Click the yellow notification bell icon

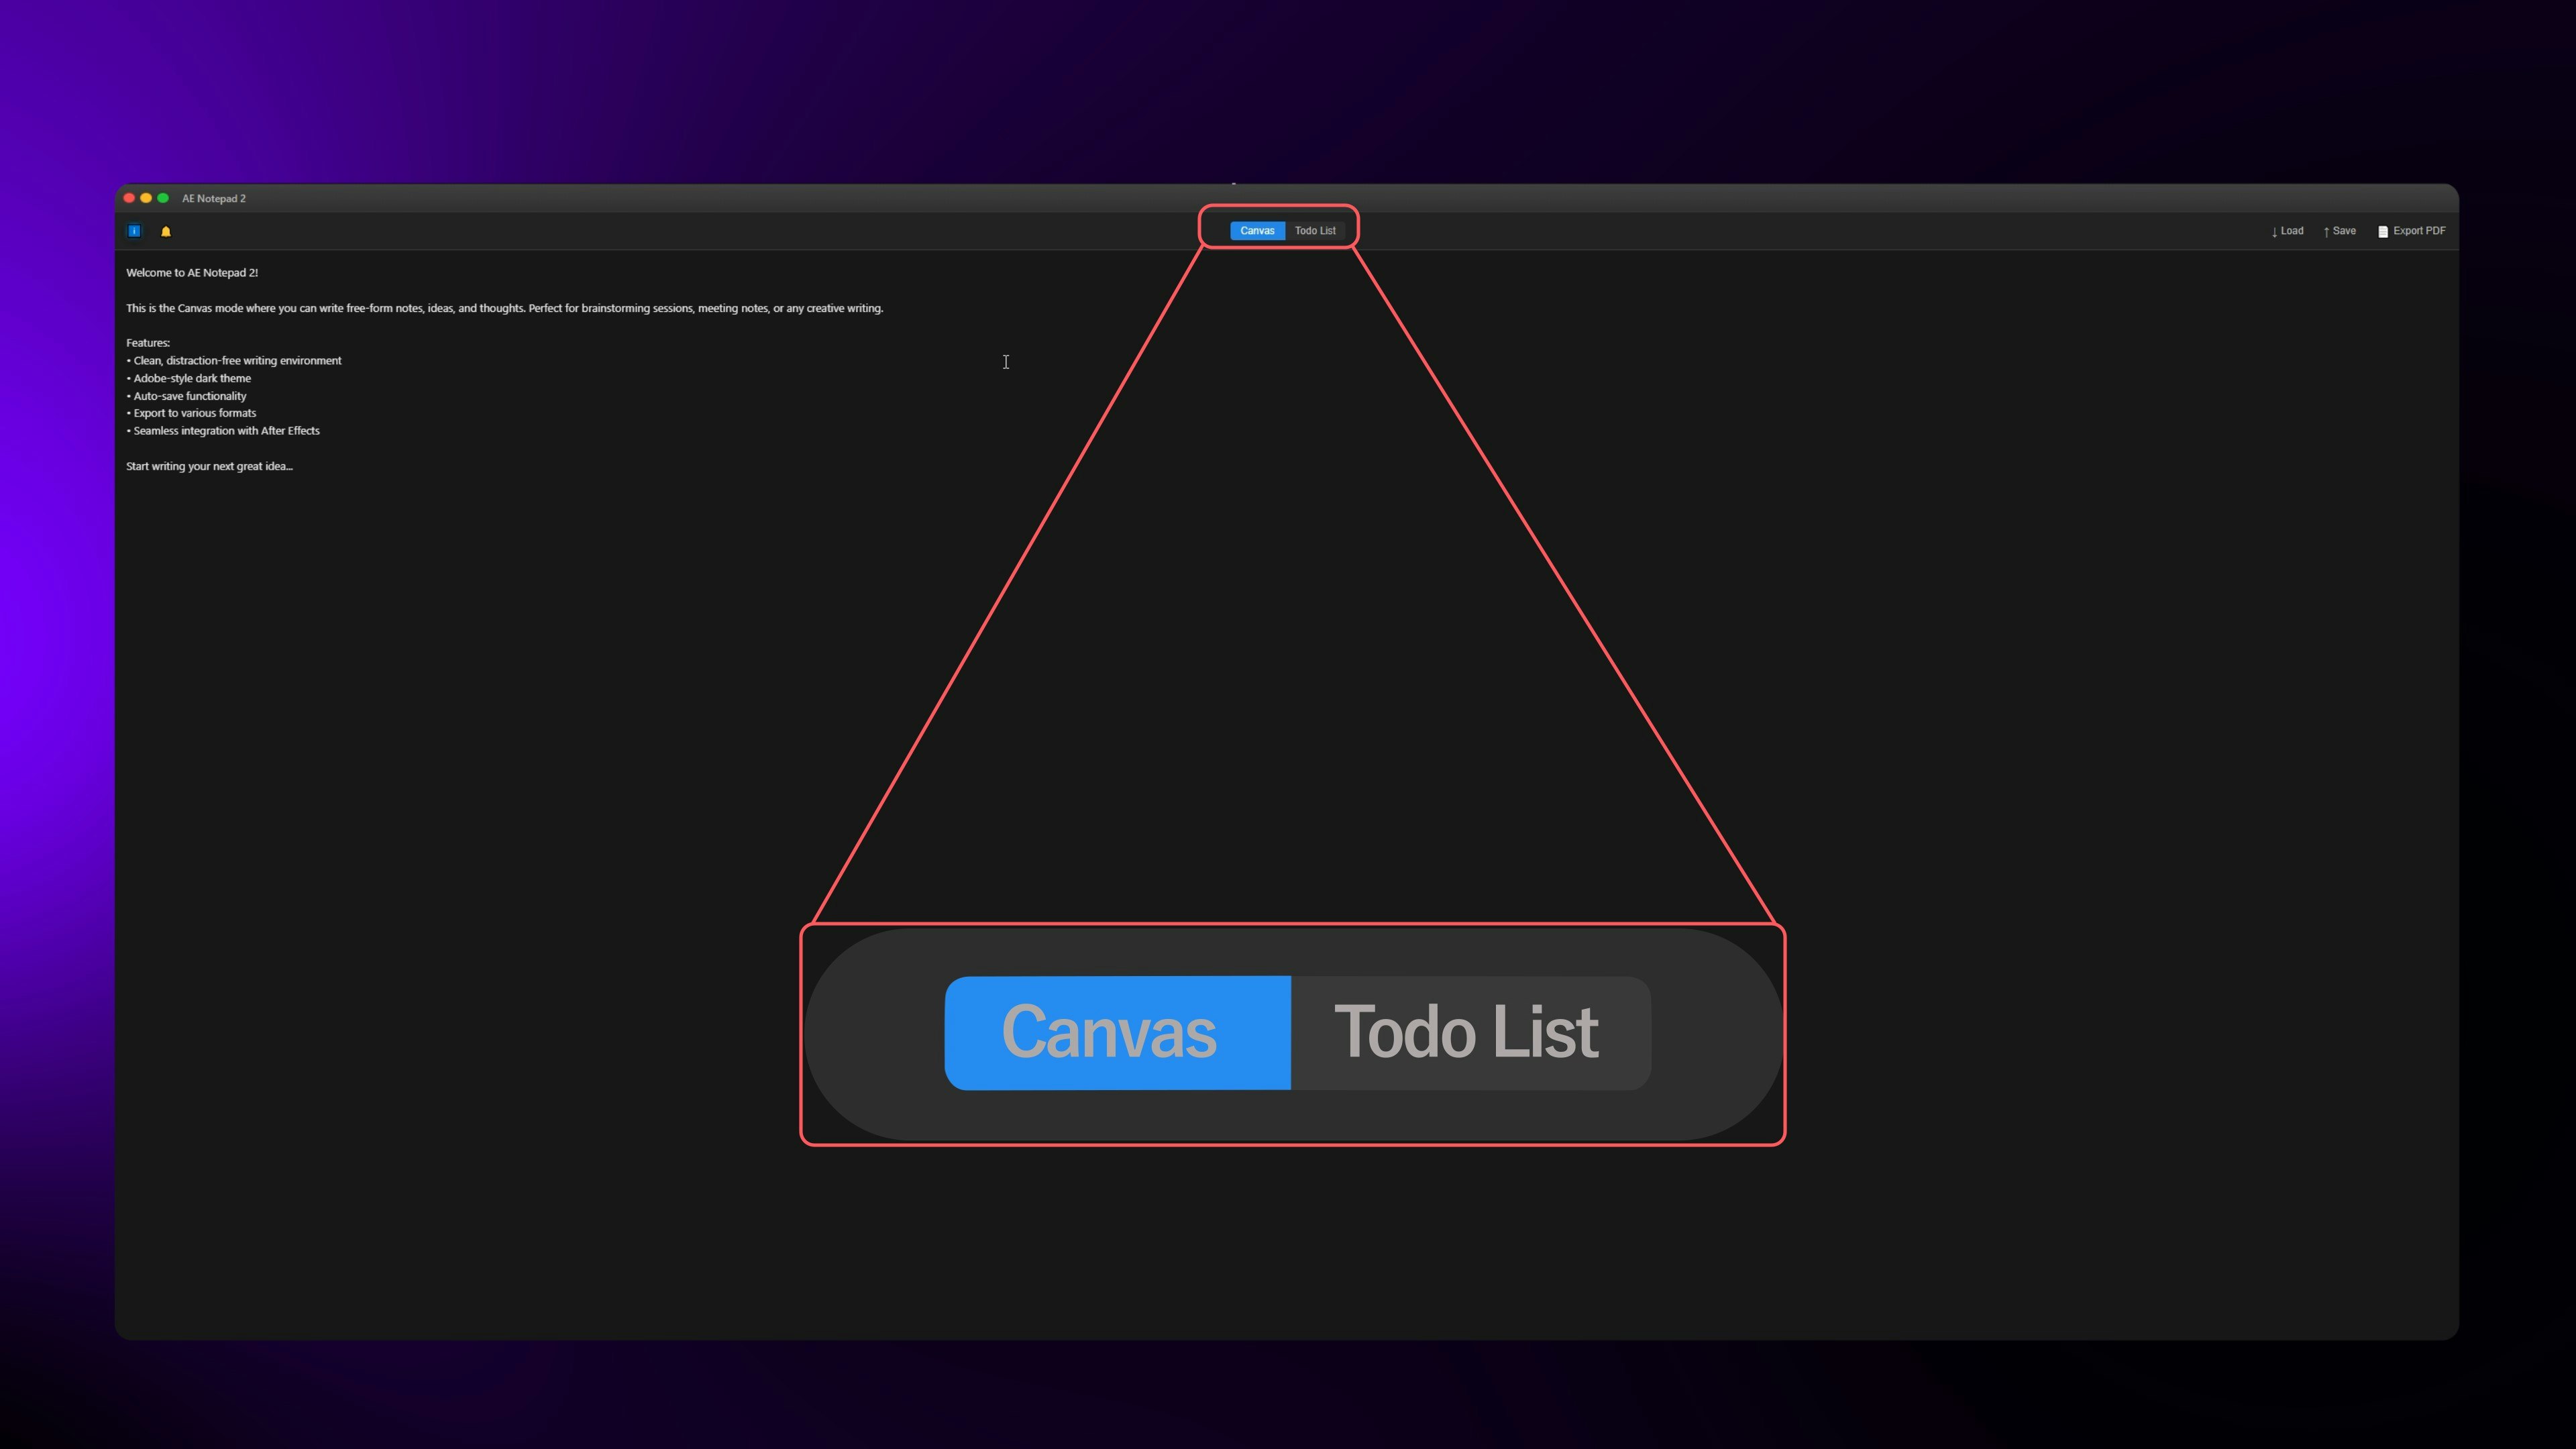coord(166,231)
